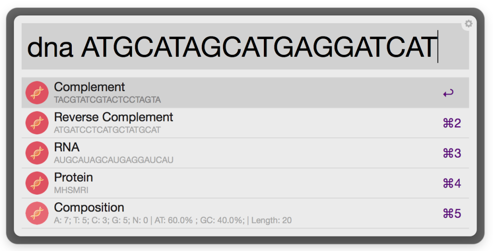The image size is (493, 251).
Task: Click the return-key arrow on Complement row
Action: 448,93
